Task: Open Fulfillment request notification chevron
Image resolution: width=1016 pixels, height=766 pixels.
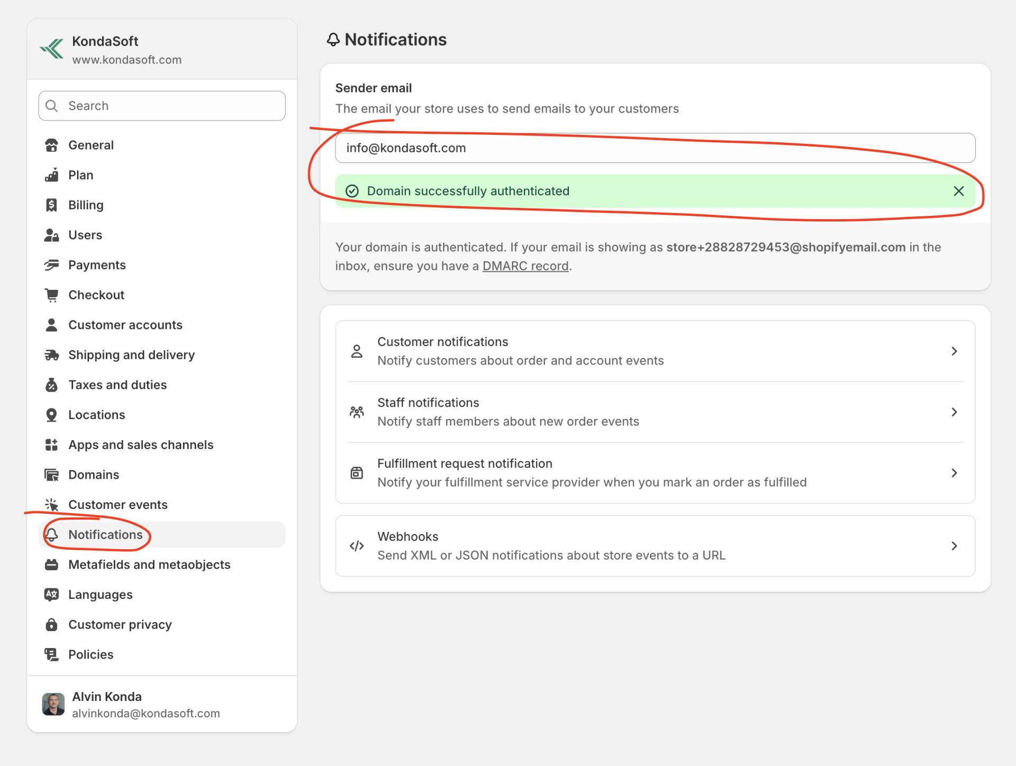Action: (954, 473)
